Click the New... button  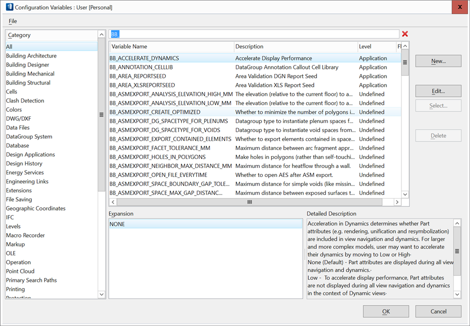438,60
